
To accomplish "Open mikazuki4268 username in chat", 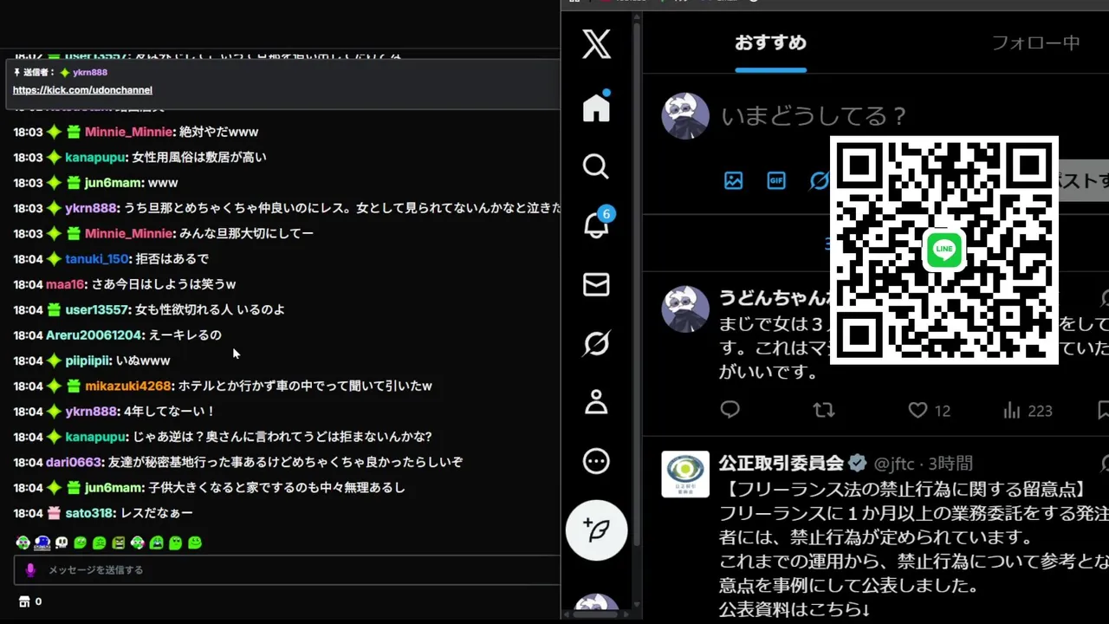I will pyautogui.click(x=128, y=386).
